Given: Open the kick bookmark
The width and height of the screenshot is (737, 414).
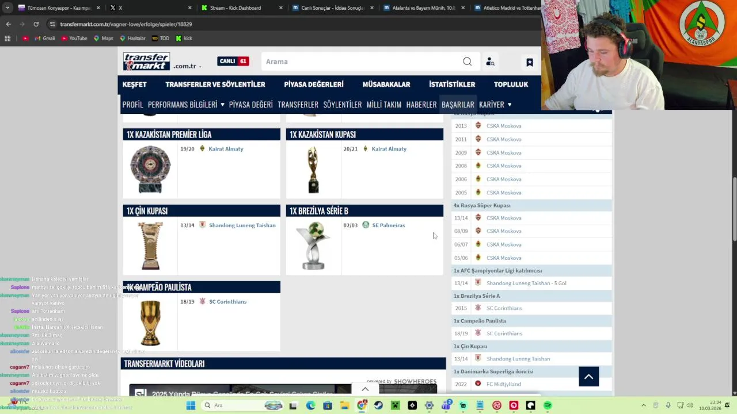Looking at the screenshot, I should 184,39.
